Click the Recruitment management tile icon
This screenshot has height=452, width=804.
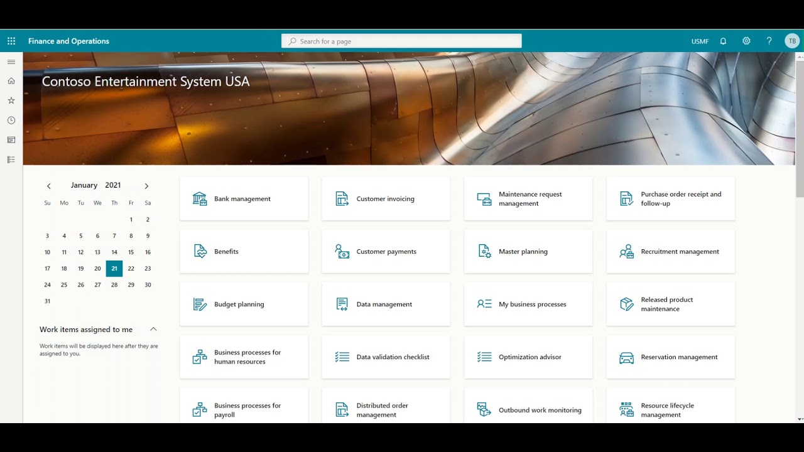626,252
